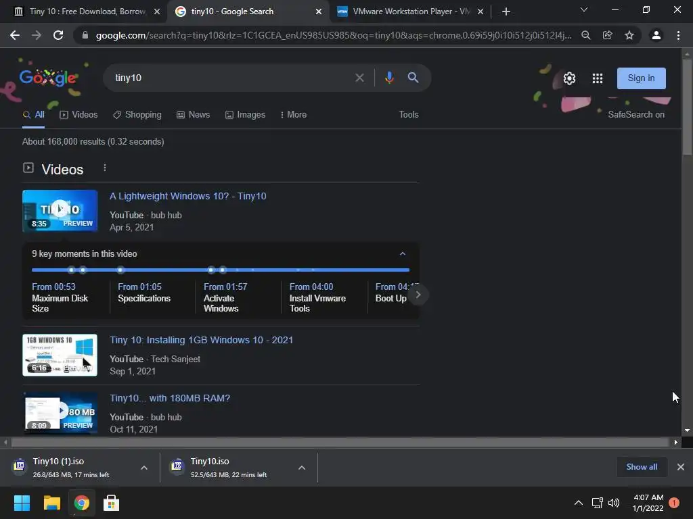This screenshot has height=519, width=693.
Task: Click the browser back arrow
Action: 15,35
